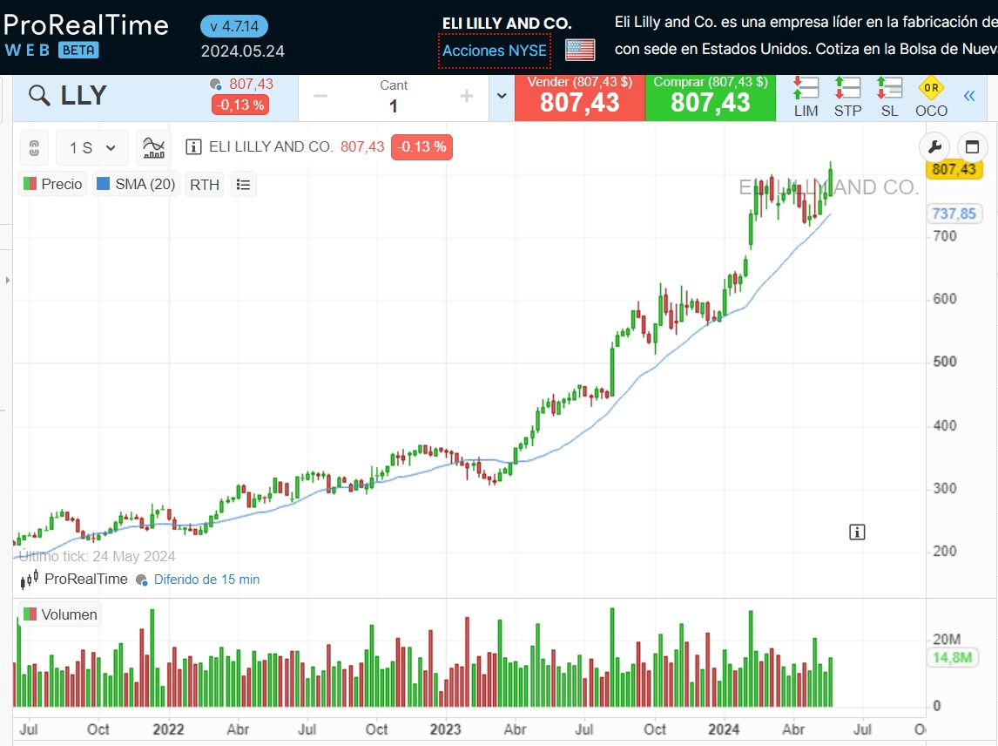
Task: Click the LLY search magnifier icon
Action: point(39,96)
